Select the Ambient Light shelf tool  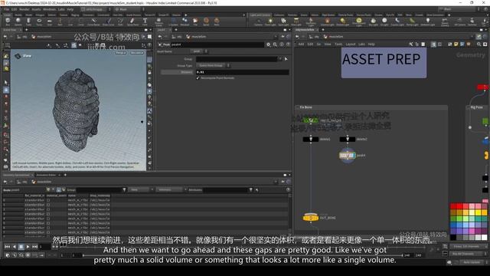427,21
